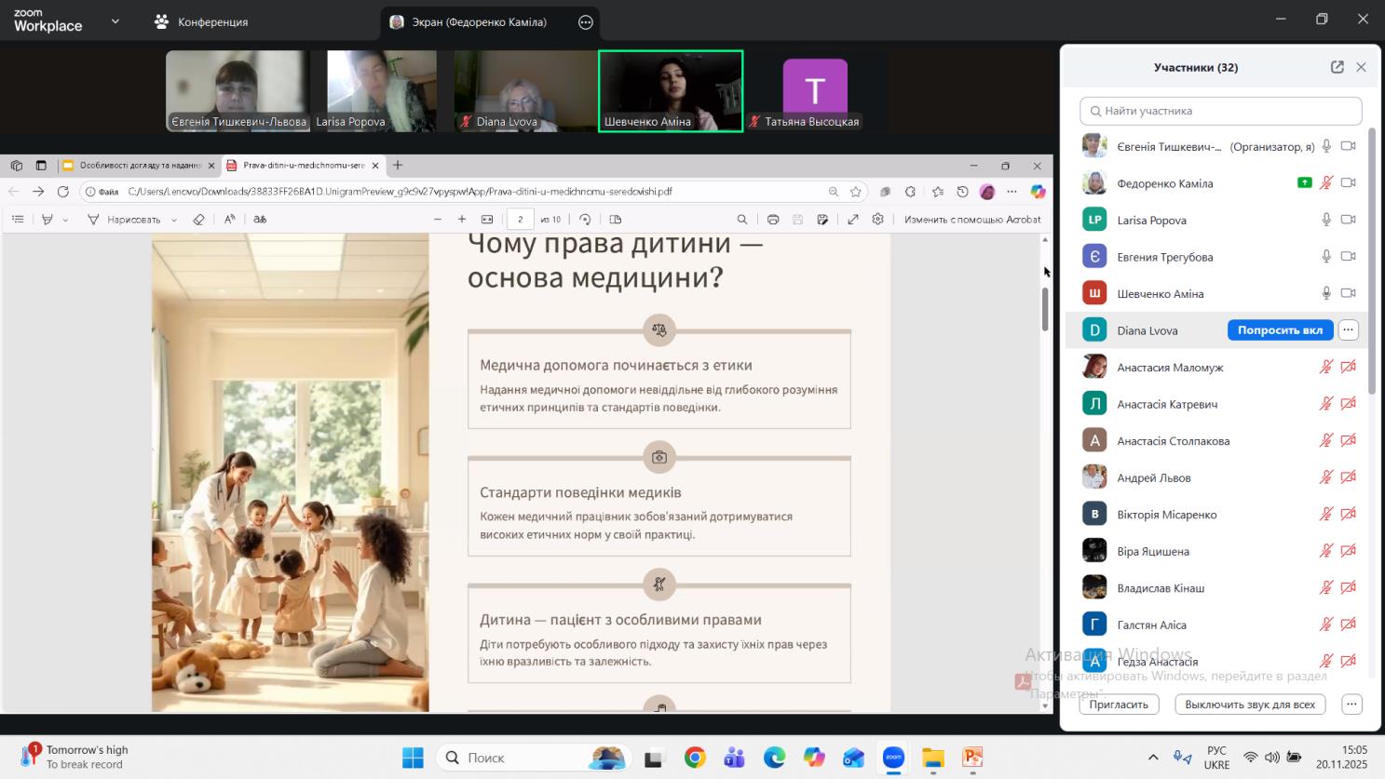Open File Explorer in the taskbar
The height and width of the screenshot is (779, 1385).
point(933,758)
